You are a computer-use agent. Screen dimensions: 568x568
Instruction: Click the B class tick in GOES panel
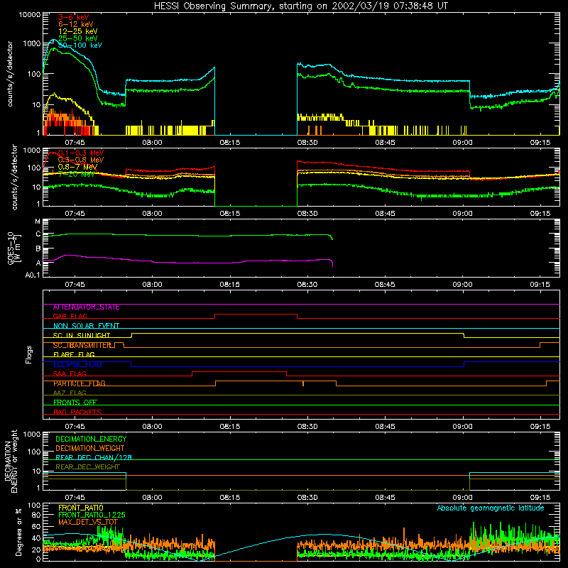click(38, 249)
